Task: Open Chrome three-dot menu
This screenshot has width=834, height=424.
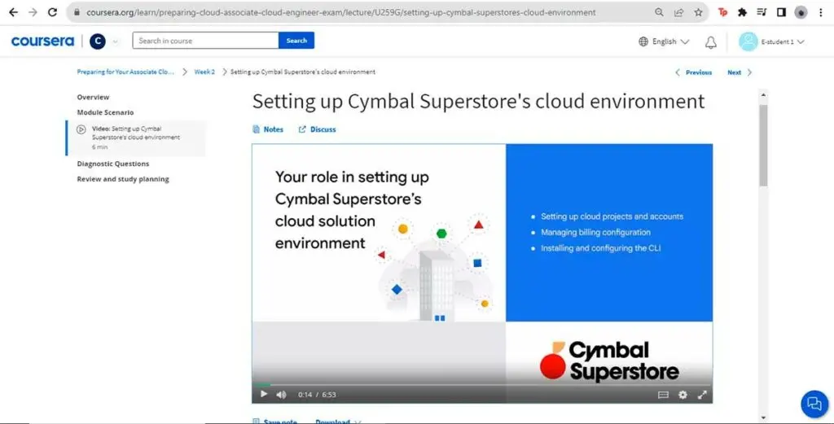Action: (x=821, y=12)
